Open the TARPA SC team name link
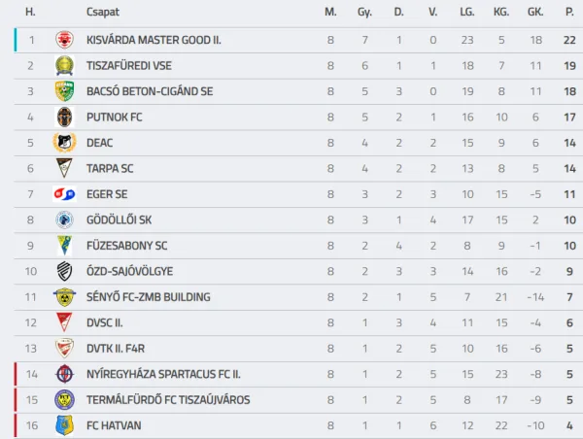This screenshot has width=583, height=439. (110, 168)
